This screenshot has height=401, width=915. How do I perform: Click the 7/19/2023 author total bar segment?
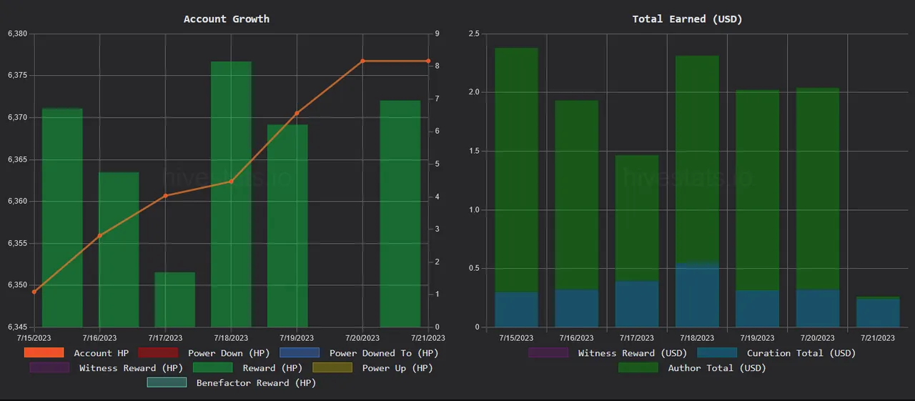click(758, 190)
